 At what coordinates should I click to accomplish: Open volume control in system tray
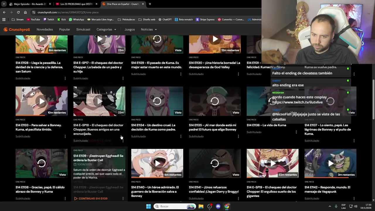point(355,206)
